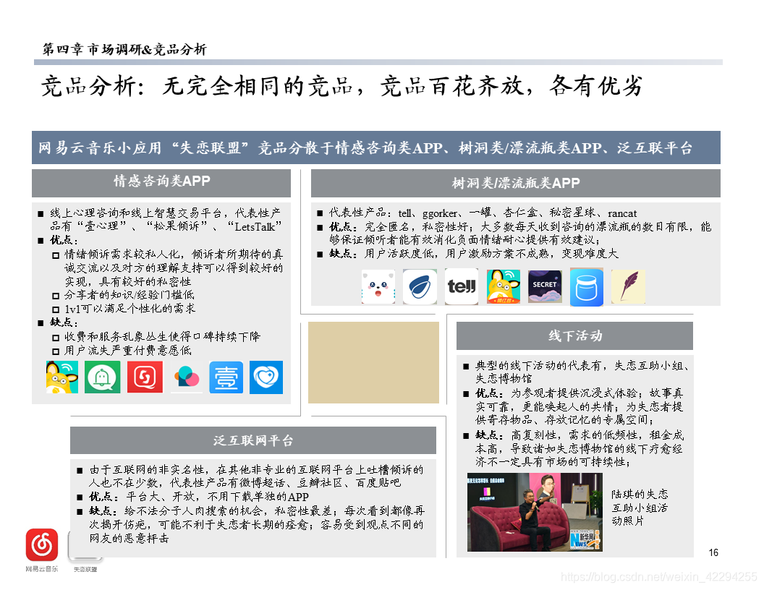764x590 pixels.
Task: Click the chapter heading 第四章 市场调研&竞品分析
Action: (x=124, y=49)
